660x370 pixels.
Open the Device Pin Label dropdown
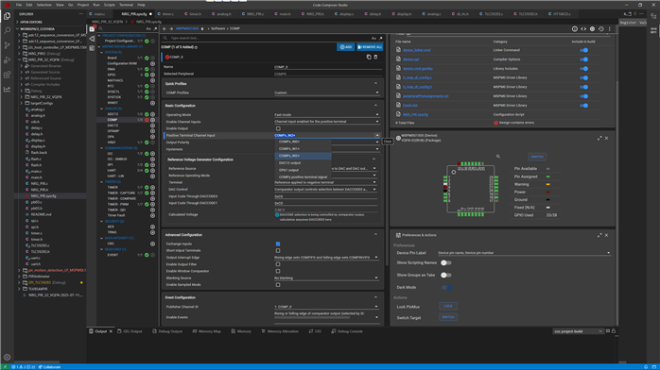pos(524,253)
